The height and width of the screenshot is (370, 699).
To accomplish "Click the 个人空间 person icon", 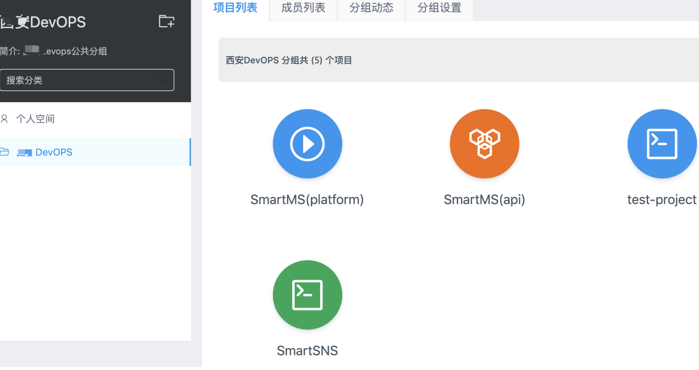I will click(4, 119).
